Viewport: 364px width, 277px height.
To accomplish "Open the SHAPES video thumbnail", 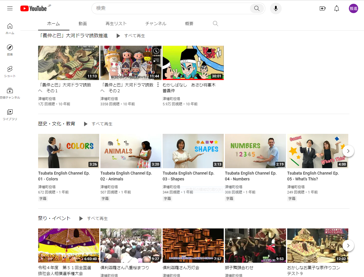I will pyautogui.click(x=193, y=151).
